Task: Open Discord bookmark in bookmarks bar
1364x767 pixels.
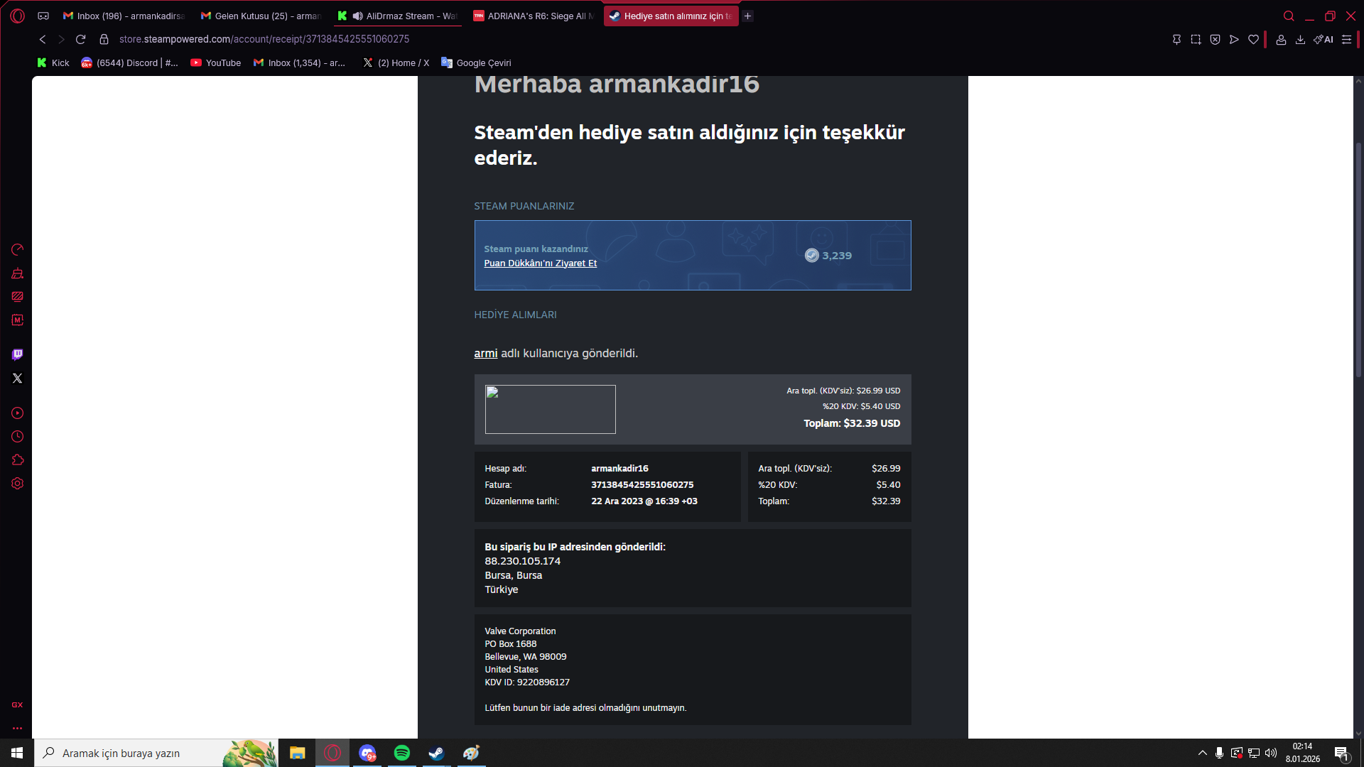Action: 129,63
